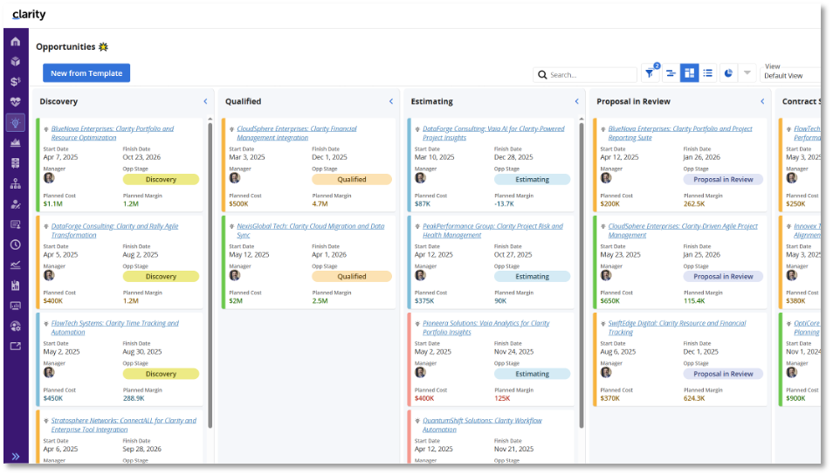This screenshot has width=833, height=475.
Task: Click the heartbeat monitor sidebar icon
Action: click(x=15, y=101)
